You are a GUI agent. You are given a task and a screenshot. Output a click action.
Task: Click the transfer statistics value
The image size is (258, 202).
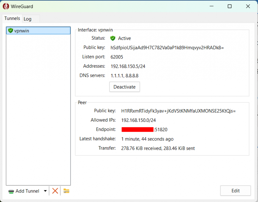tap(158, 148)
